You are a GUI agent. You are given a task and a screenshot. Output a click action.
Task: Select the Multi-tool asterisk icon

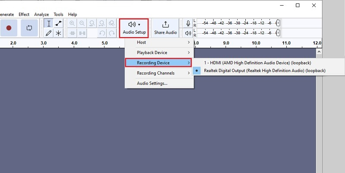[x=59, y=33]
